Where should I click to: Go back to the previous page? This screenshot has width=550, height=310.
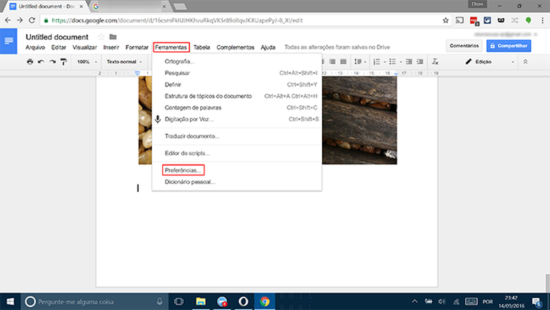click(x=8, y=20)
